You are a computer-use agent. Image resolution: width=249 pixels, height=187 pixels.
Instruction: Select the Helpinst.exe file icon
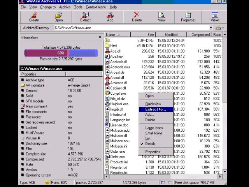(107, 104)
